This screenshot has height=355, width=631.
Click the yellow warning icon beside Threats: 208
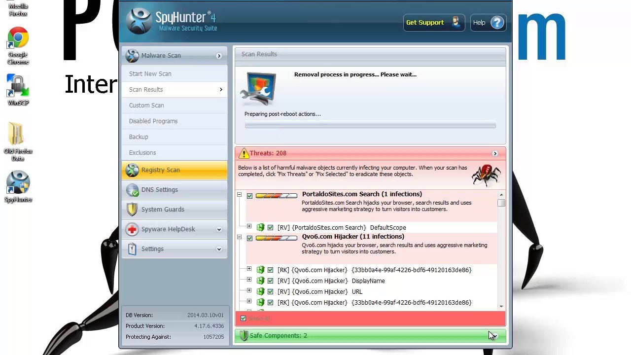[x=243, y=153]
